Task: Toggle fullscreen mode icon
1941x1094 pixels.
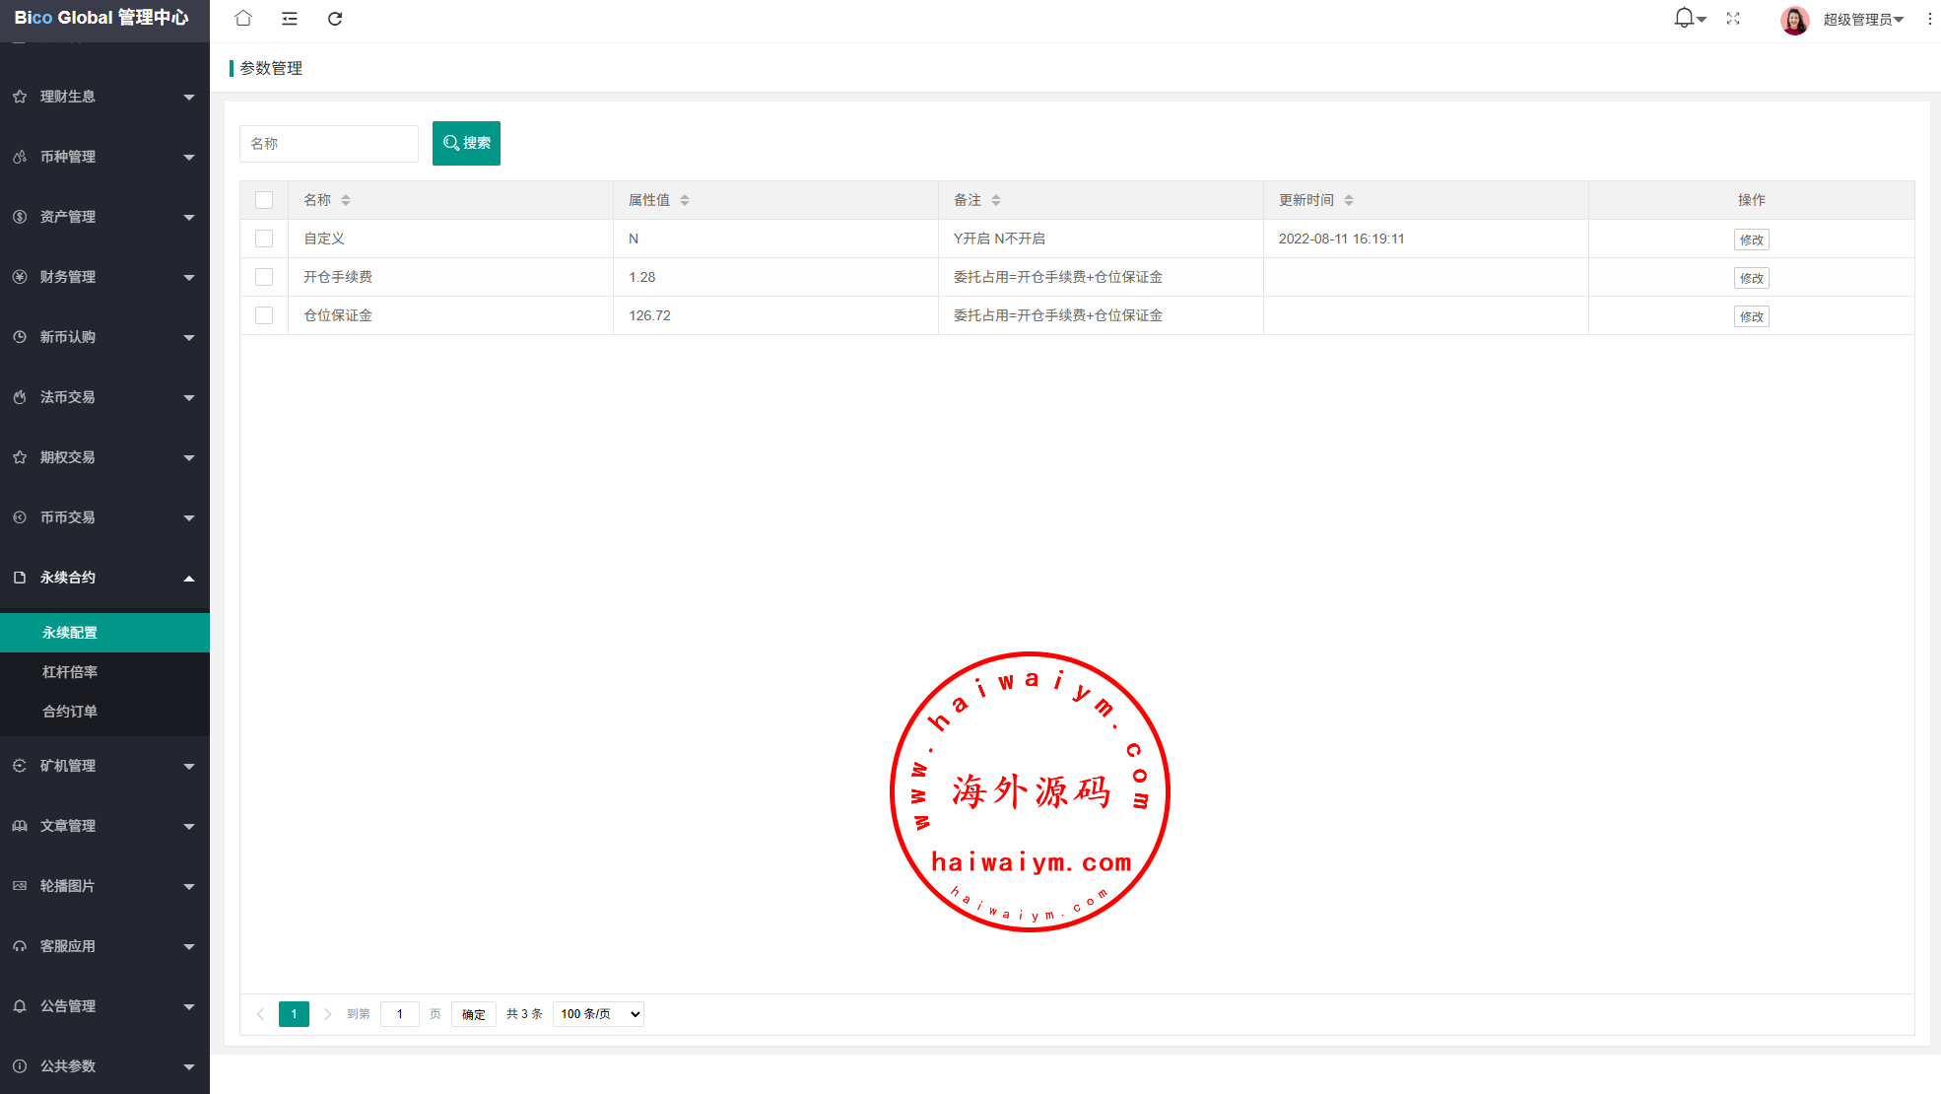Action: click(1733, 18)
